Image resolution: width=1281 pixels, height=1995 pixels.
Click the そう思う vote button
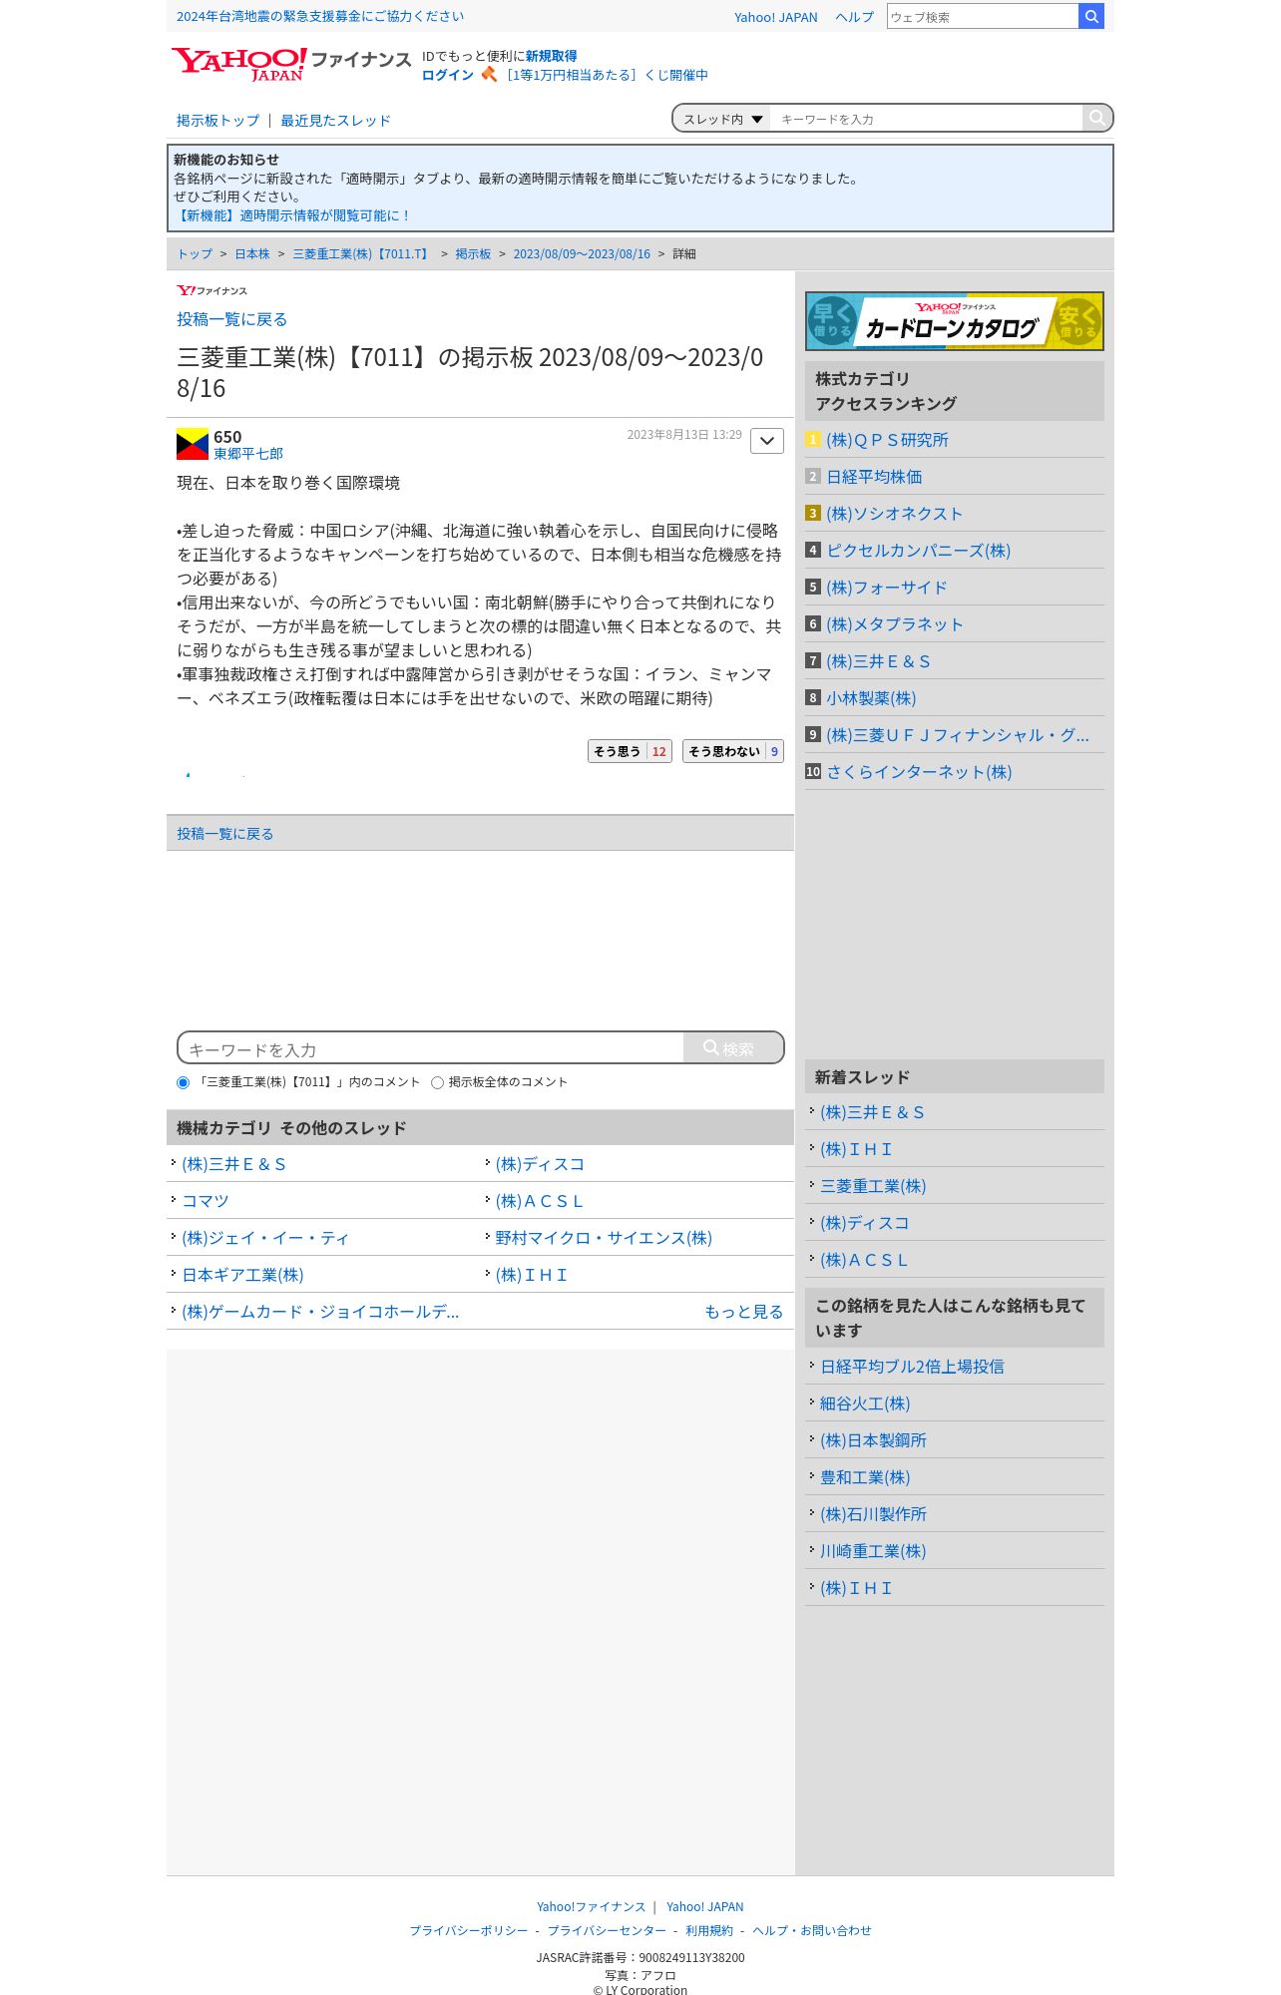point(630,751)
